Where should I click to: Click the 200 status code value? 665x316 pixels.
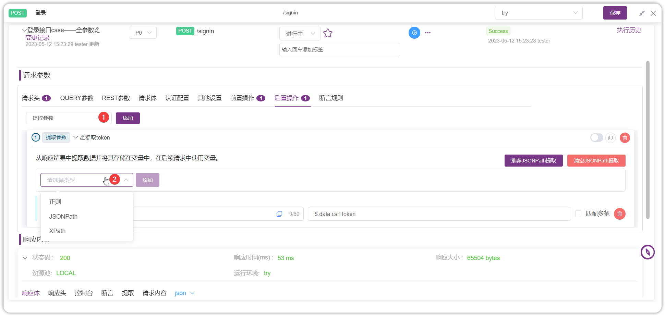click(65, 258)
